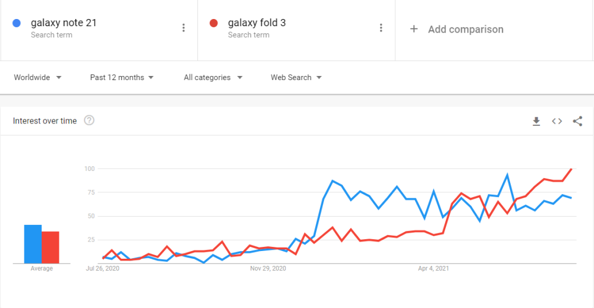Open the Past 12 months dropdown

click(122, 77)
